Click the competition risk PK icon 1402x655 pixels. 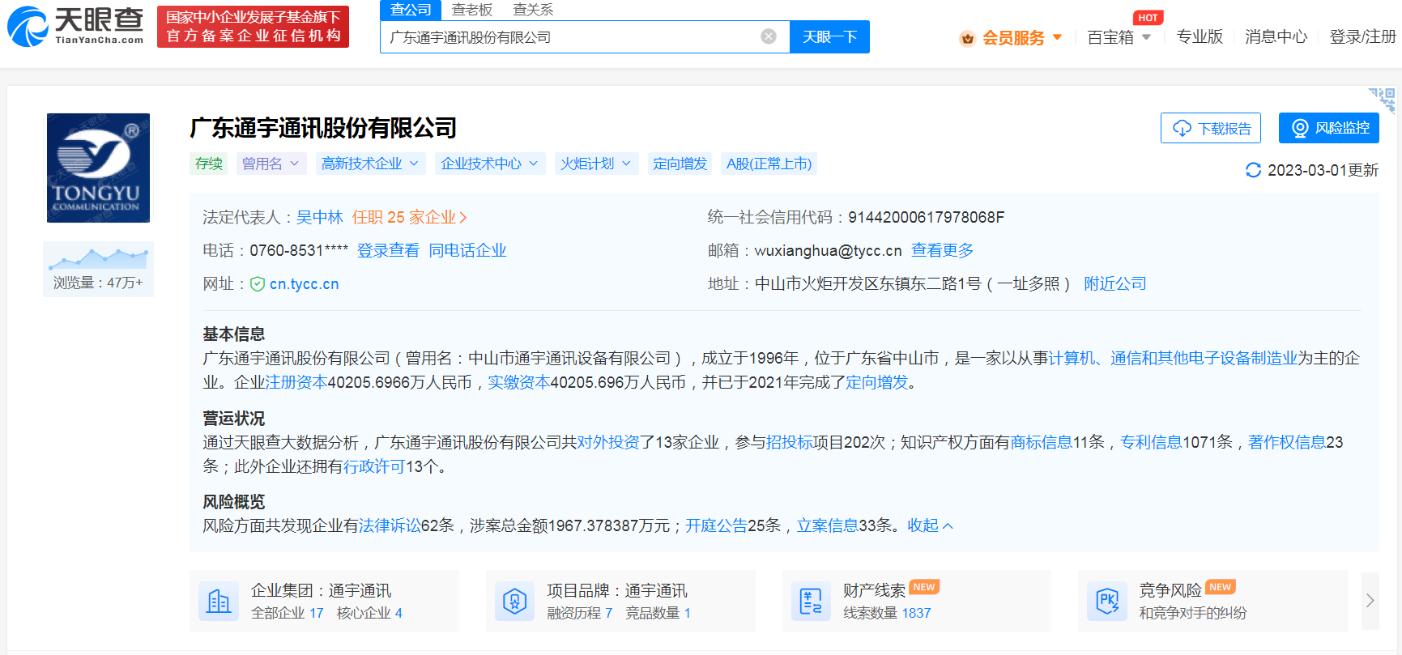coord(1107,602)
